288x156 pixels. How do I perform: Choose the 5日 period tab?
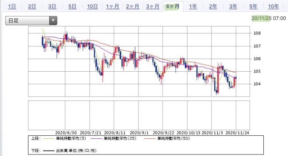(72, 7)
